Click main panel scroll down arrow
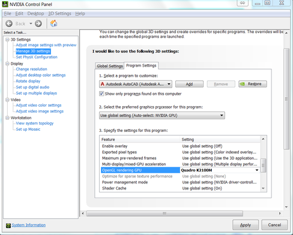 click(x=286, y=207)
